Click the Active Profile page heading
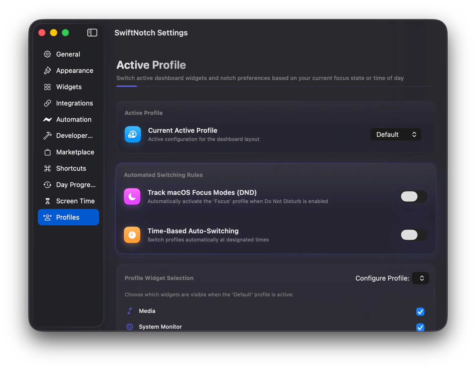 tap(151, 65)
